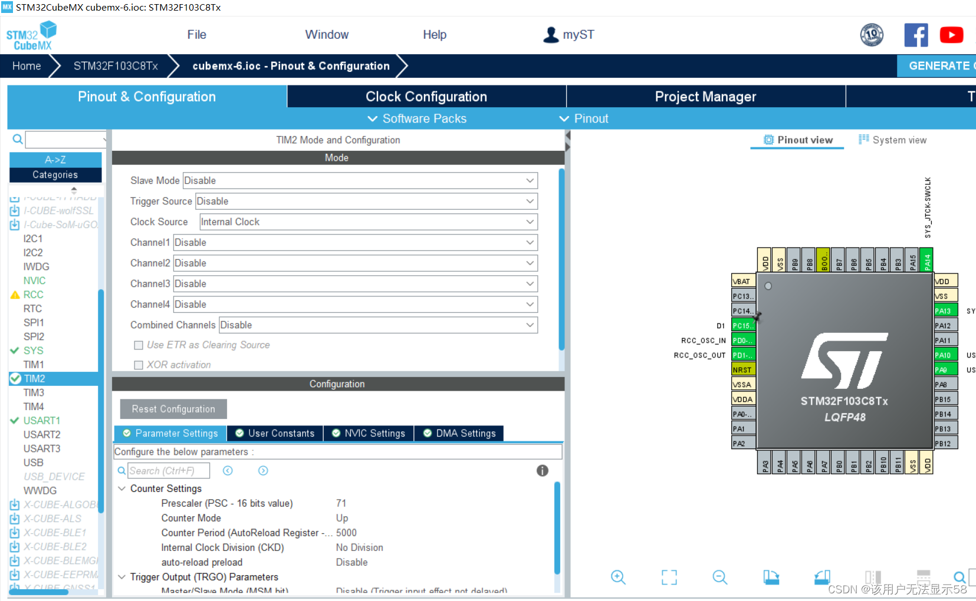Click the NRST pin on chip
The width and height of the screenshot is (976, 601).
[x=743, y=369]
